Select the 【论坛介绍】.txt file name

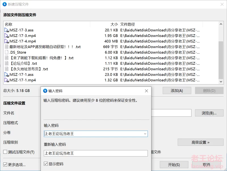[23, 63]
